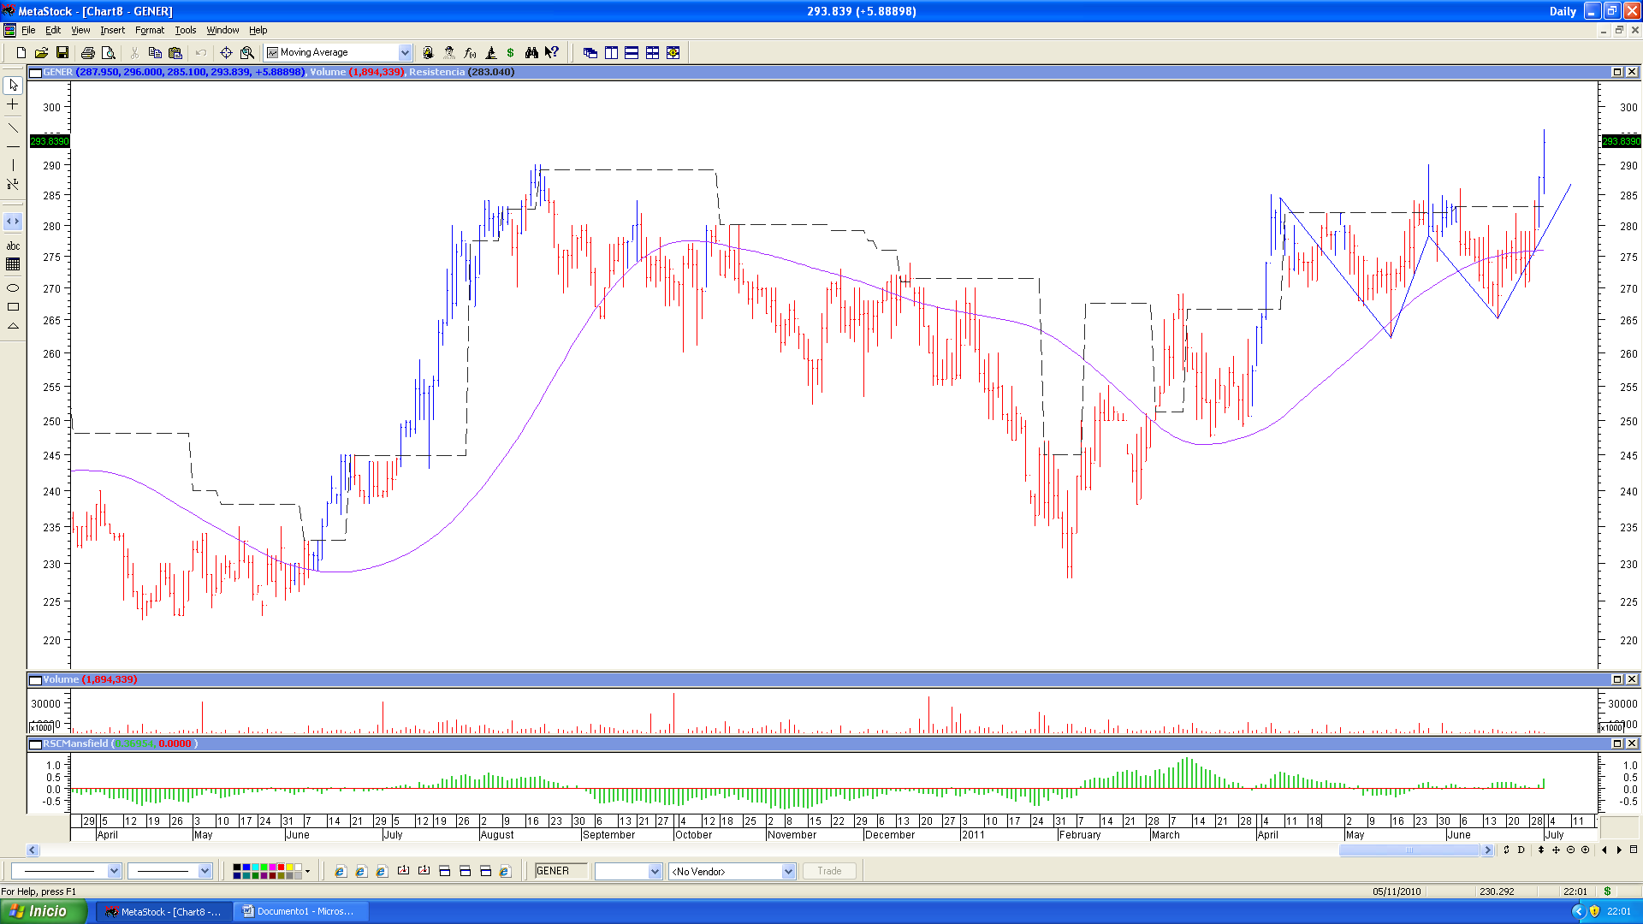The width and height of the screenshot is (1643, 924).
Task: Pick the red color swatch
Action: point(281,868)
